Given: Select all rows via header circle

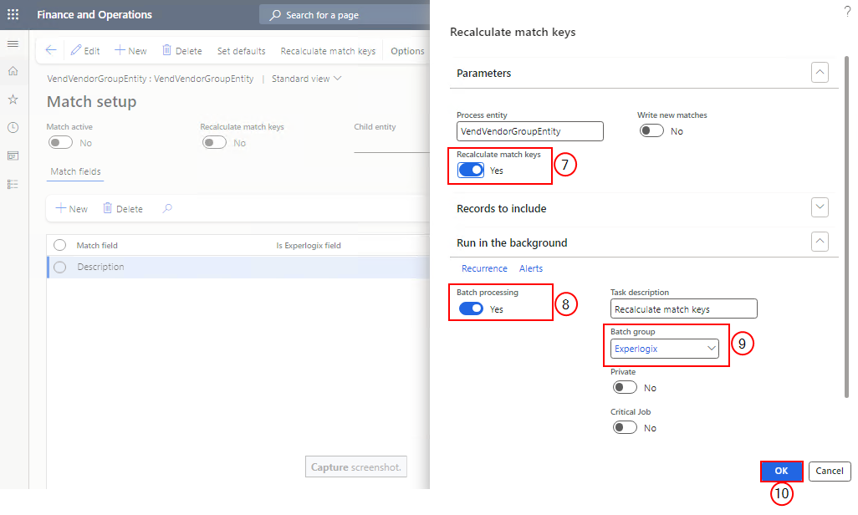Looking at the screenshot, I should [x=59, y=245].
